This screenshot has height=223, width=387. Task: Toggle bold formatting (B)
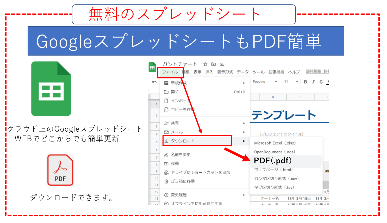click(305, 82)
